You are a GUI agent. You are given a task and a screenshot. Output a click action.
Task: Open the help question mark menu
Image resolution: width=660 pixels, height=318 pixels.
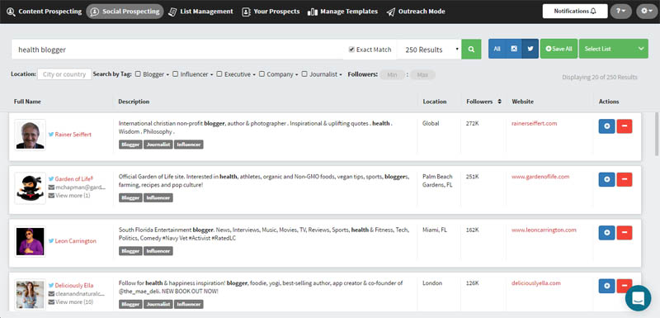coord(621,12)
